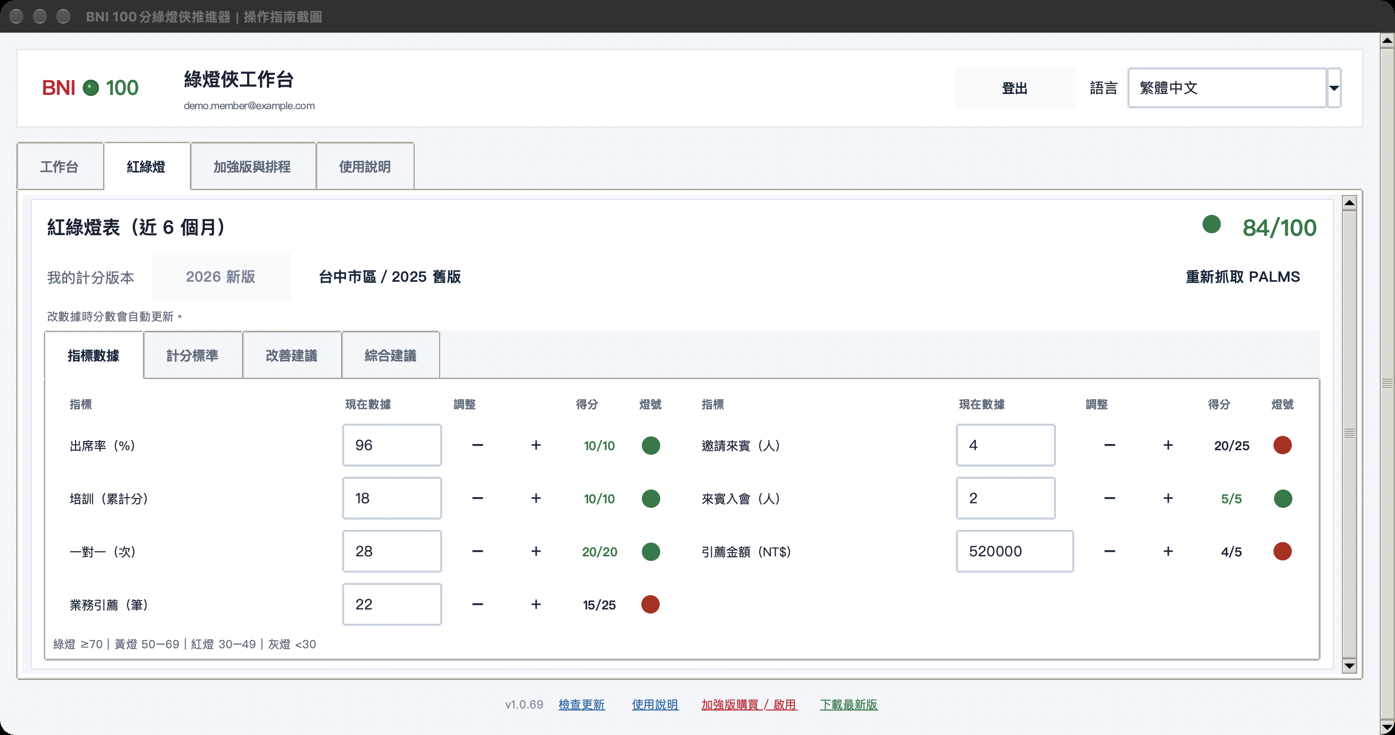The image size is (1395, 735).
Task: Open the top-level 使用說明 tab
Action: coord(365,166)
